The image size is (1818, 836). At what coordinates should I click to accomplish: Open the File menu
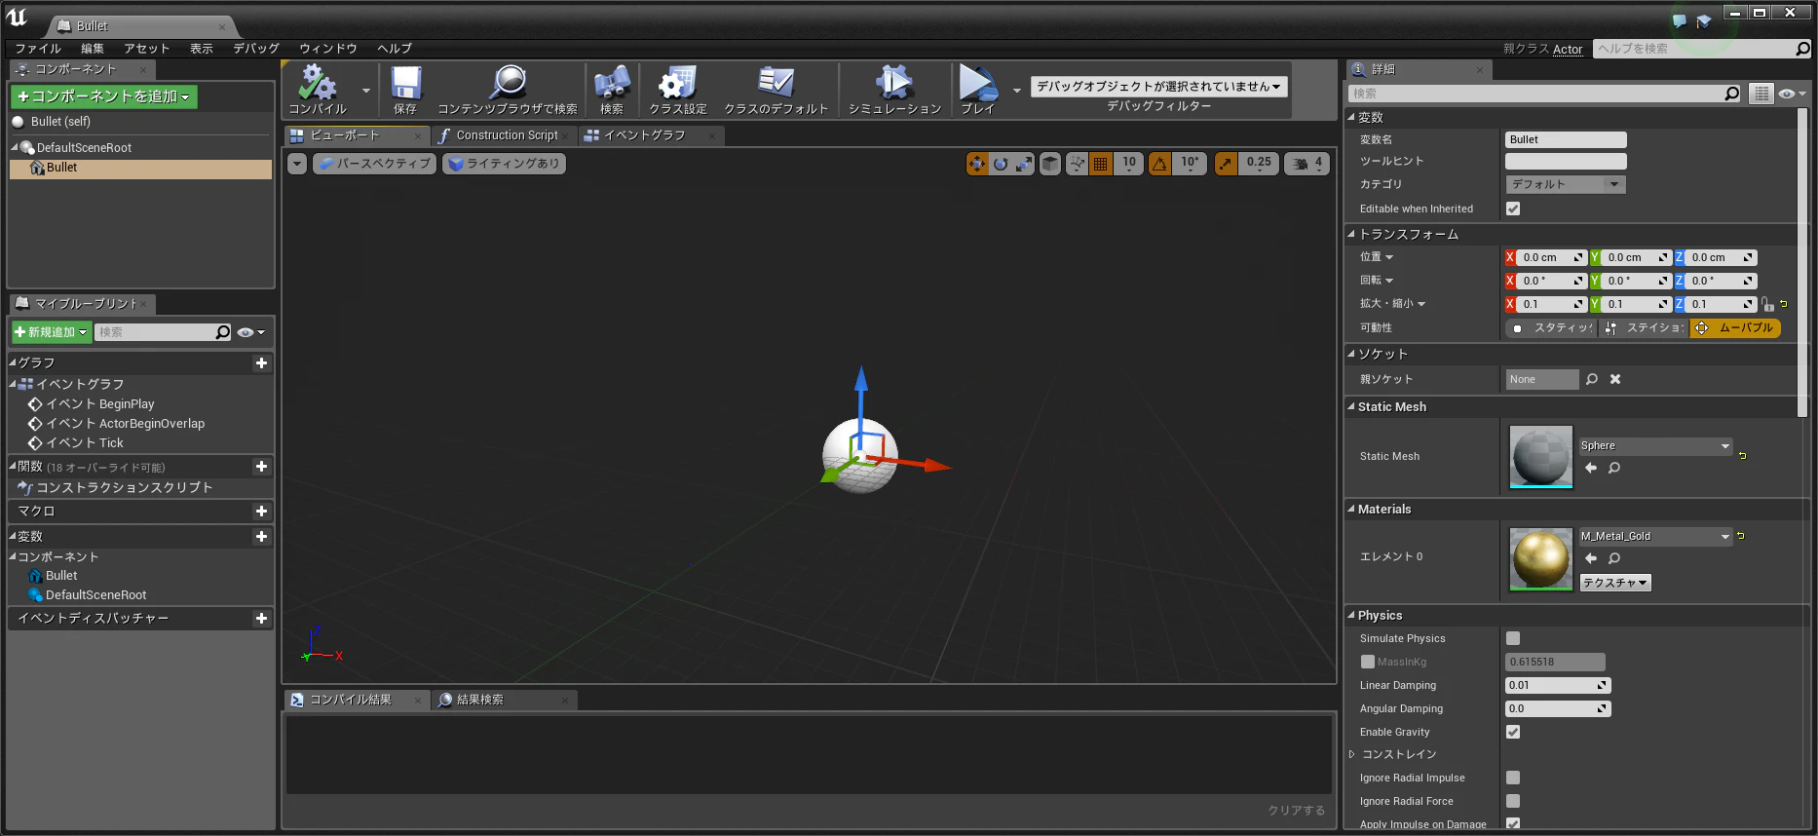click(38, 49)
